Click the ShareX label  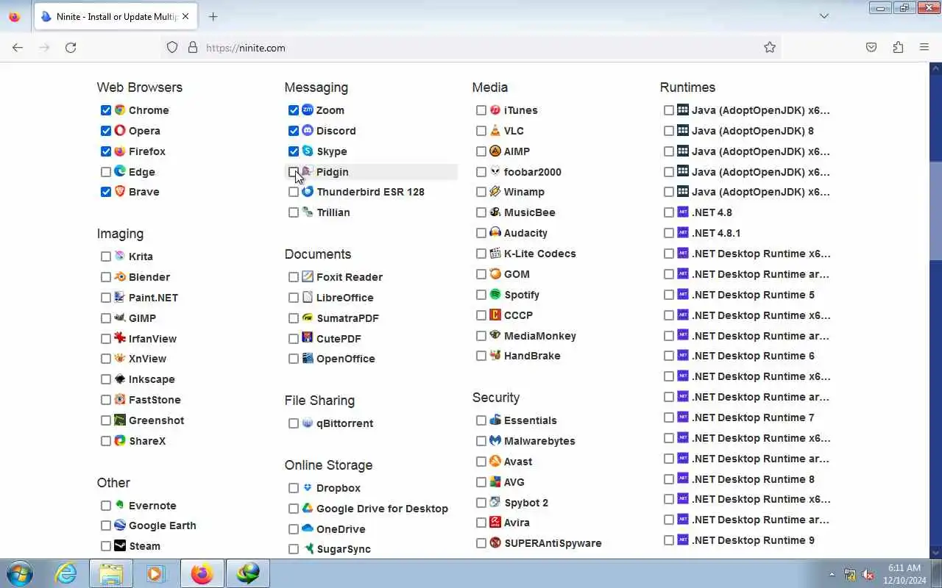[147, 441]
